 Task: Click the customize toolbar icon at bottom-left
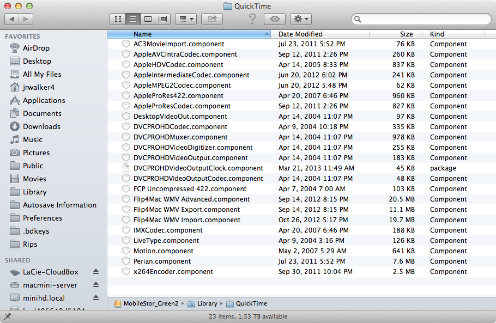(7, 316)
